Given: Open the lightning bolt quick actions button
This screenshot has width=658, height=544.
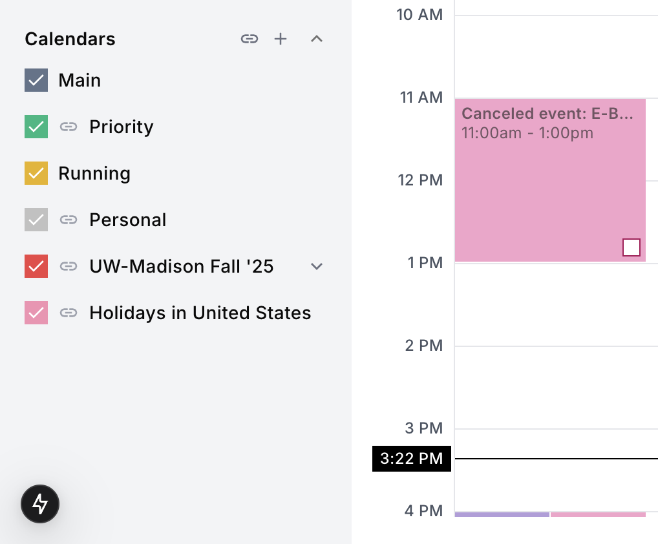Looking at the screenshot, I should (40, 504).
